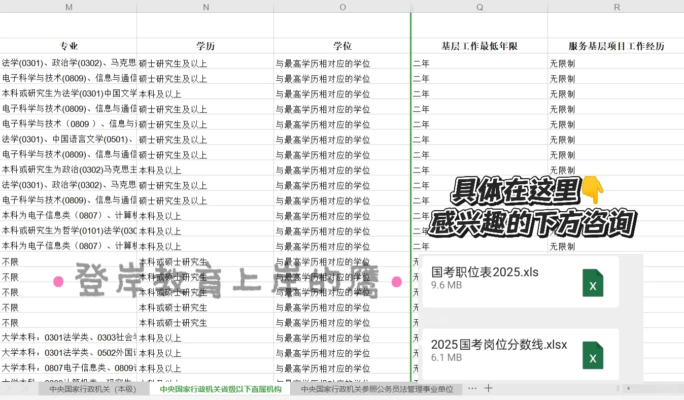Image resolution: width=684 pixels, height=400 pixels.
Task: Click the sheet tab area splitter handle
Action: pos(617,388)
